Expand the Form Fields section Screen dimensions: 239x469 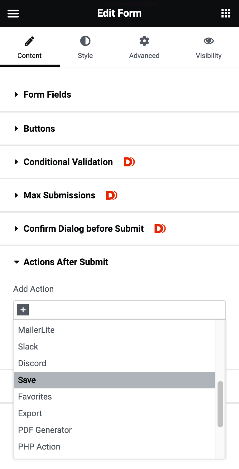(x=47, y=94)
